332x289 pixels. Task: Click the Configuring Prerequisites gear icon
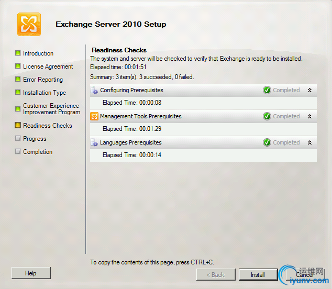(94, 90)
